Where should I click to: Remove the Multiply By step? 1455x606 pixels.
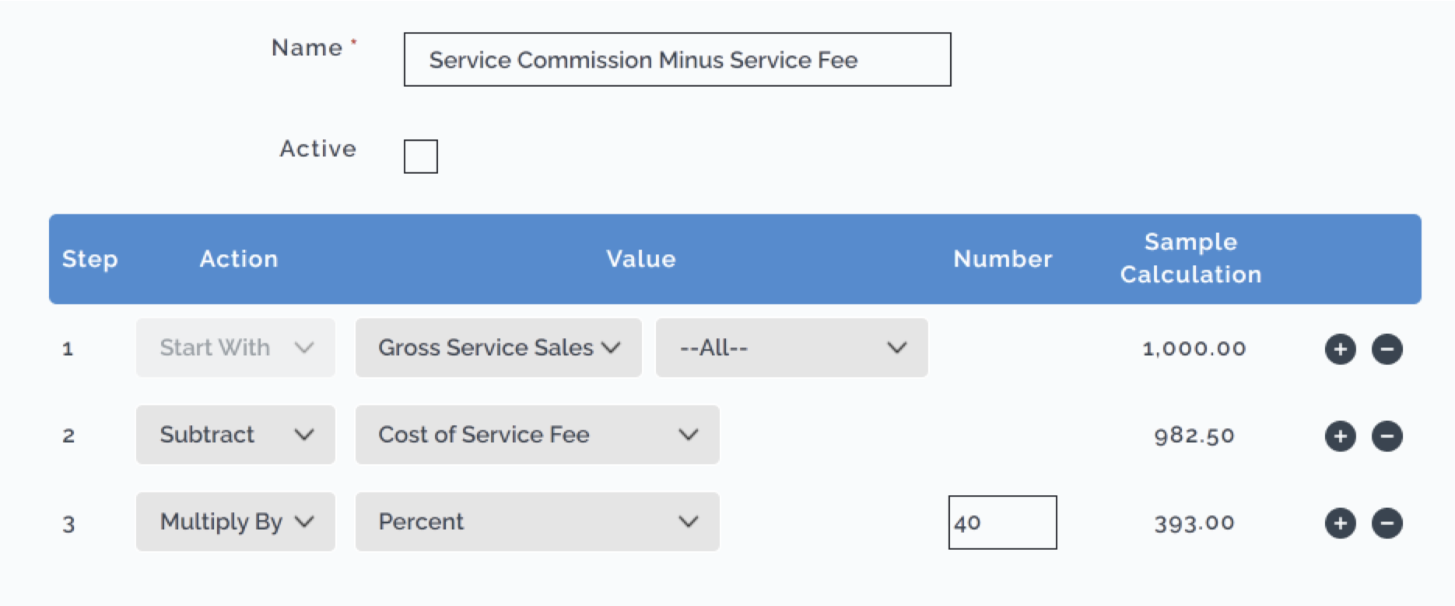click(1387, 523)
